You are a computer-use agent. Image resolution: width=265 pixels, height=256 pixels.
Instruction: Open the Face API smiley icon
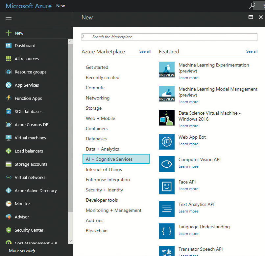(x=166, y=186)
